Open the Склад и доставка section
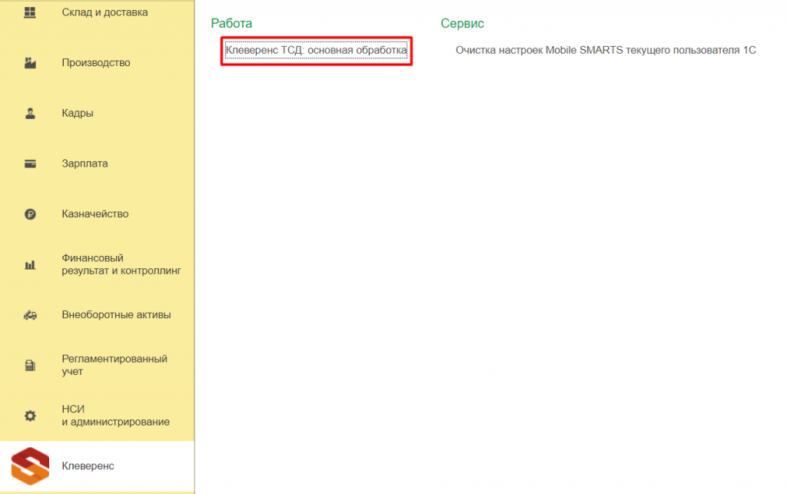787x494 pixels. click(x=105, y=12)
